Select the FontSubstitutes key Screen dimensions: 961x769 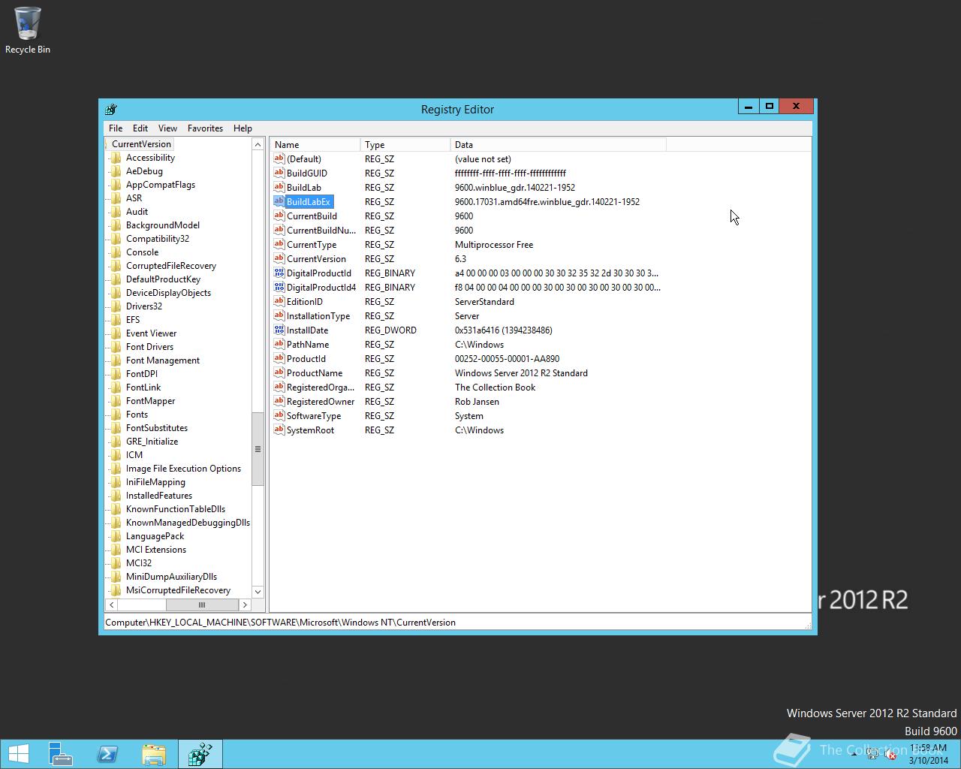coord(157,428)
